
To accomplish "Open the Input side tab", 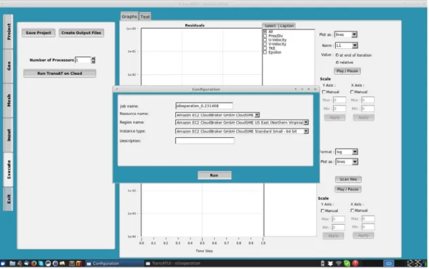I will pyautogui.click(x=8, y=135).
